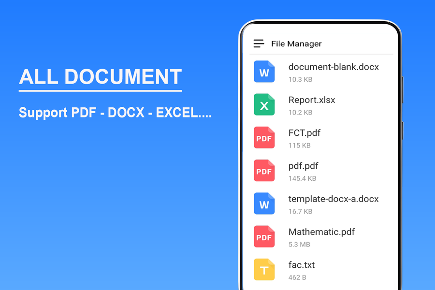The image size is (435, 290).
Task: Open template-docx-a.docx document
Action: tap(333, 199)
